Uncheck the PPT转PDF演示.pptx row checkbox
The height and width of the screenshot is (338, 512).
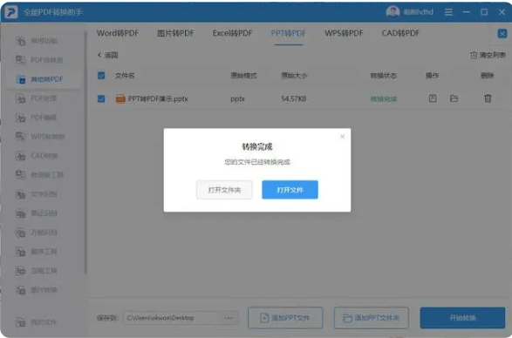coord(101,98)
